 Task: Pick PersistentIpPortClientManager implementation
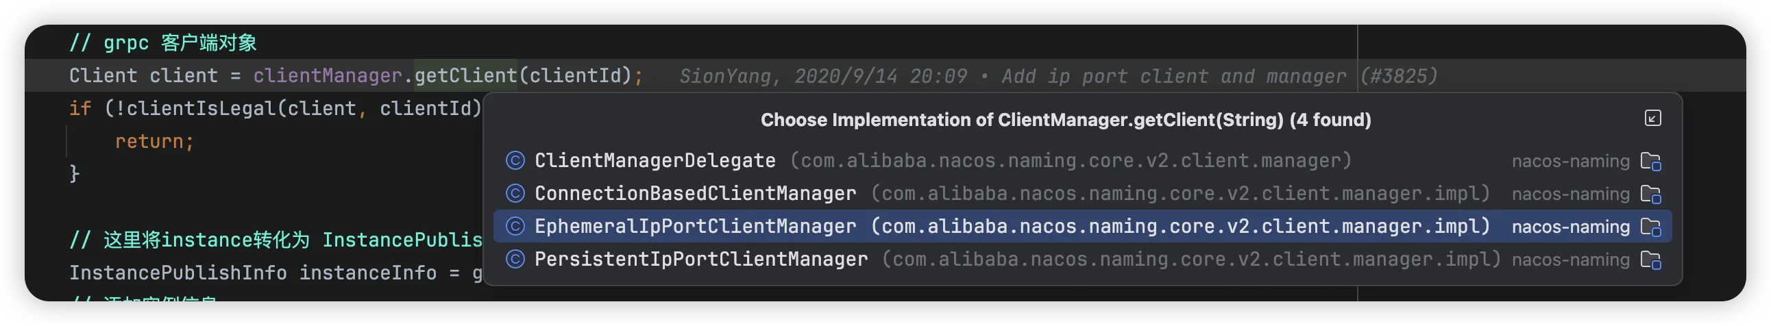click(700, 260)
